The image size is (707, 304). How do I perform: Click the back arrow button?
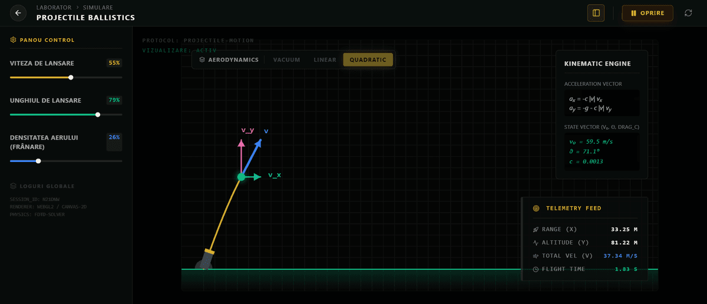[x=18, y=13]
